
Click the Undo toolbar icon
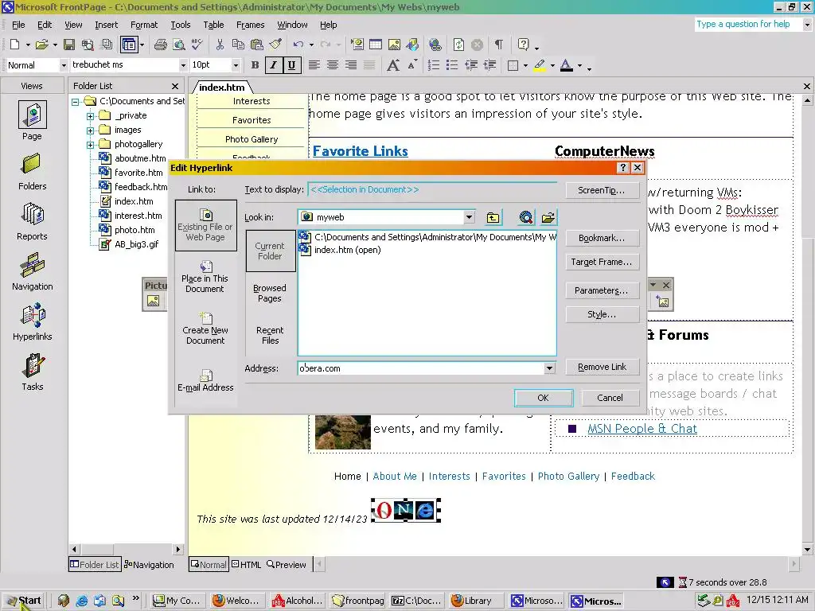pos(298,45)
